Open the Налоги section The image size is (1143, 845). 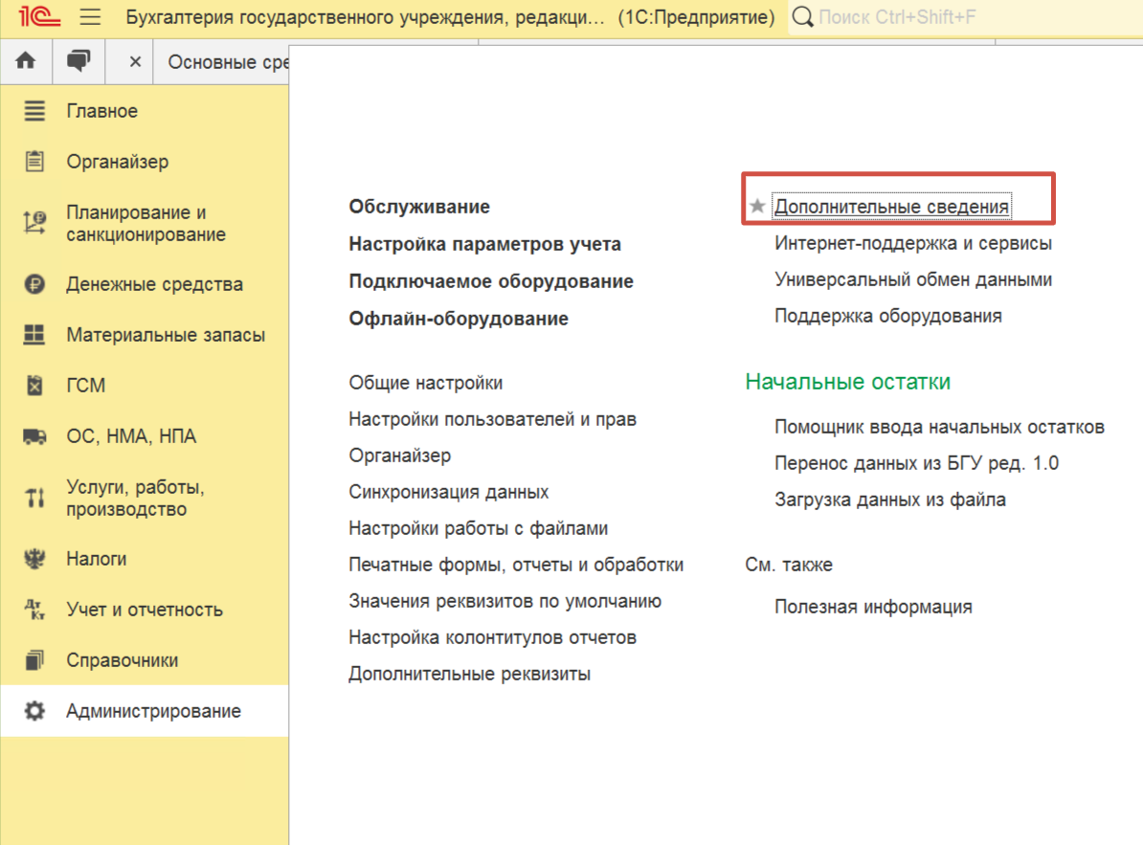click(97, 559)
